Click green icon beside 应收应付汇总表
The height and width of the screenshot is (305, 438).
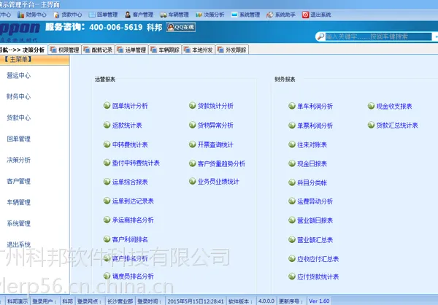292,258
